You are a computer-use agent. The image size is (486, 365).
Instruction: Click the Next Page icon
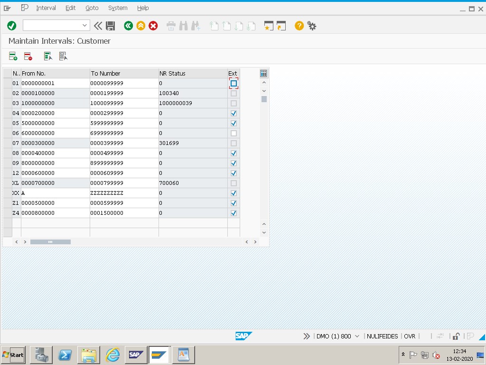click(x=239, y=26)
